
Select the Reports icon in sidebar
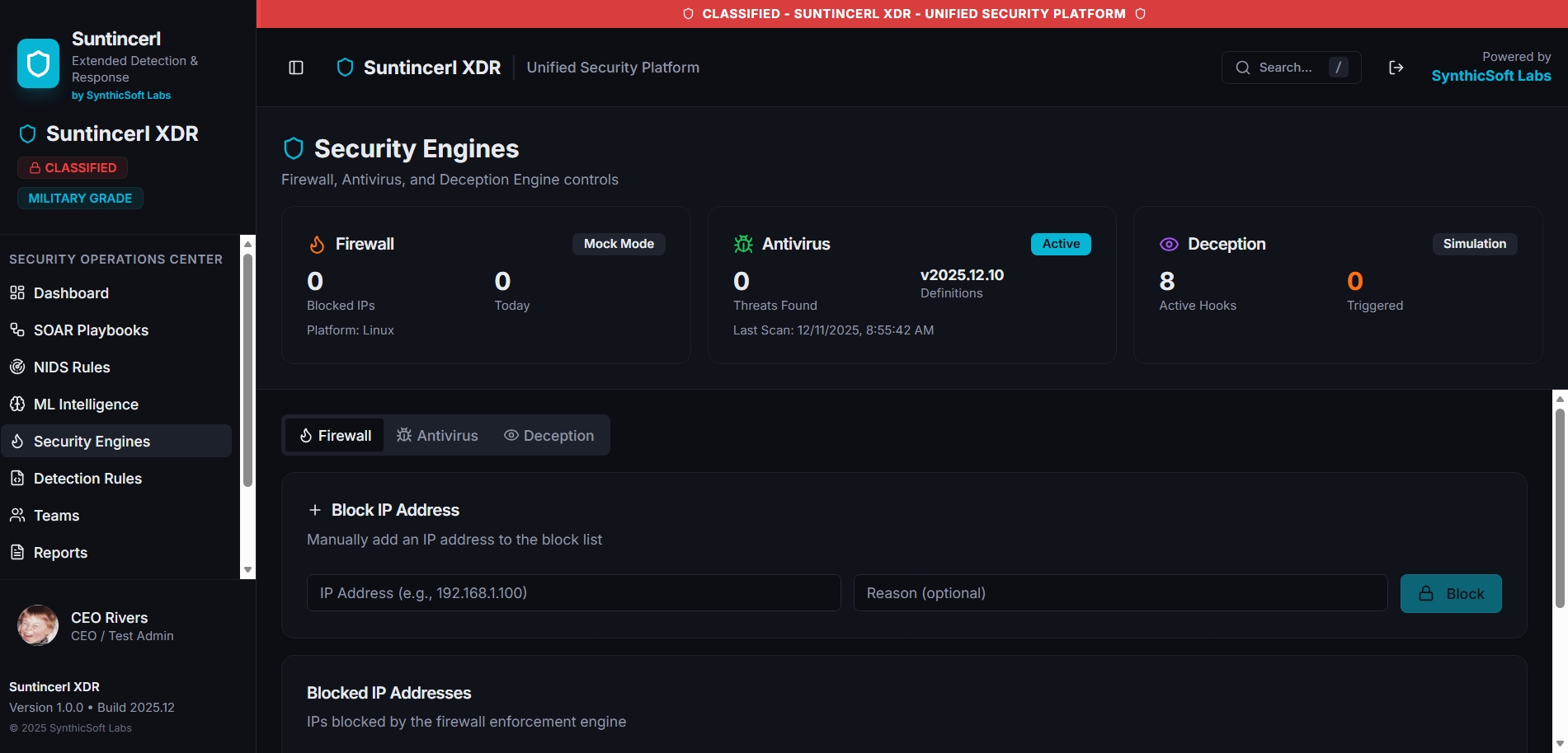tap(17, 552)
